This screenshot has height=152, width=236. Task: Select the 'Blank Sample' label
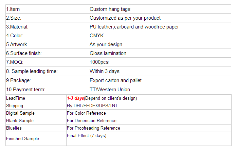20,120
